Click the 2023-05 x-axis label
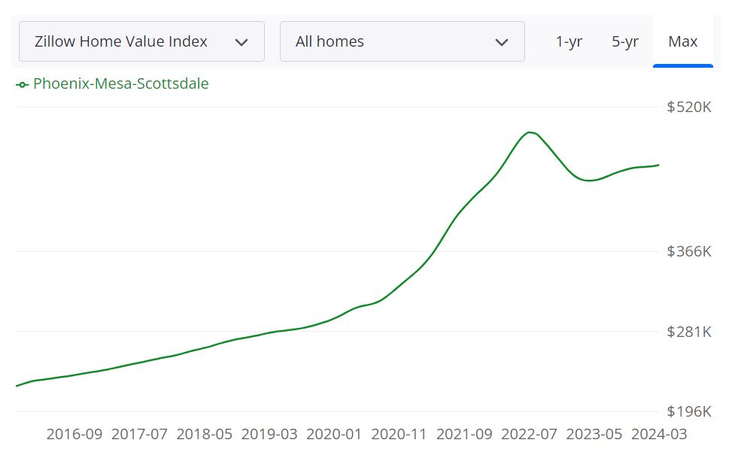This screenshot has width=732, height=449. pos(594,435)
